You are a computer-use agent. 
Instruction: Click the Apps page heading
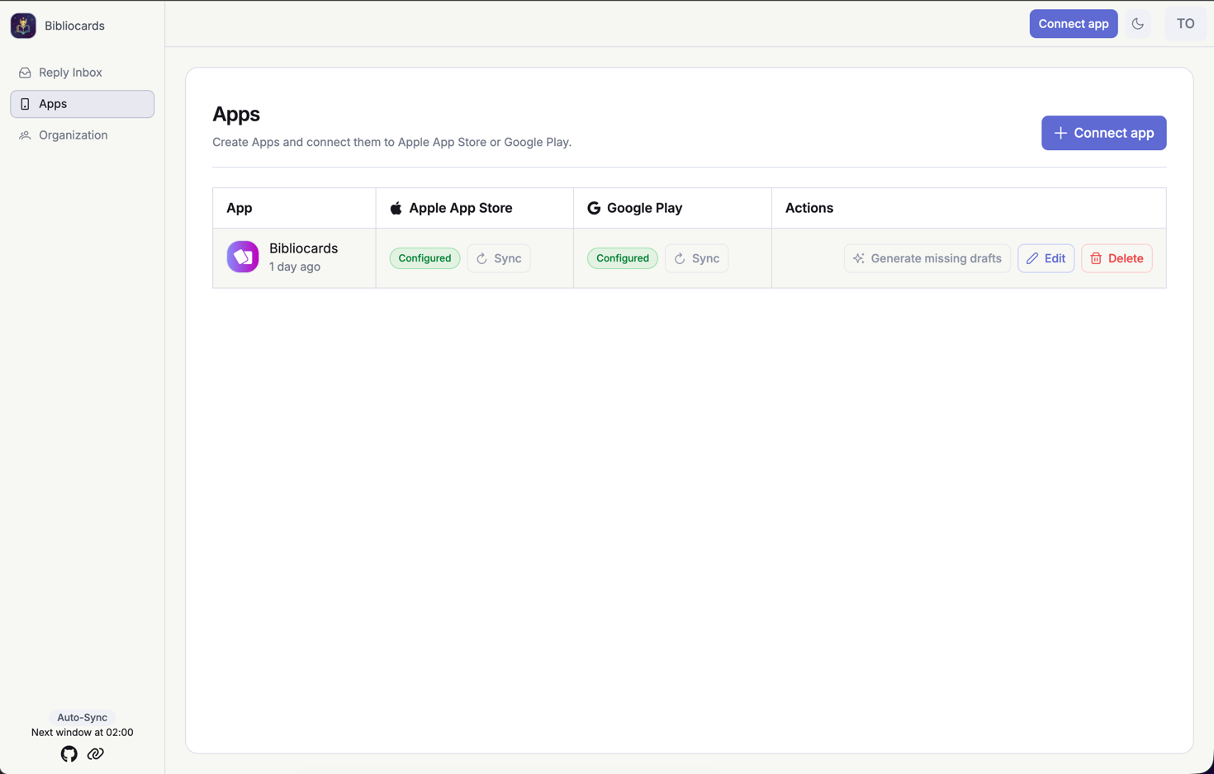click(236, 114)
